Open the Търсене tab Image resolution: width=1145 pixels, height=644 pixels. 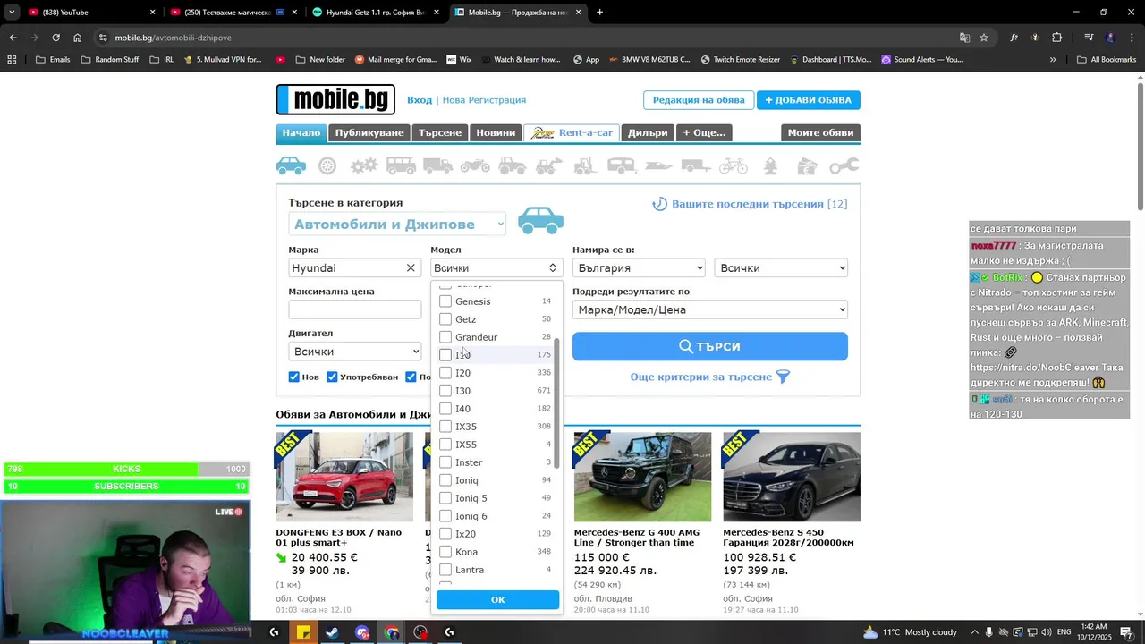click(x=440, y=132)
